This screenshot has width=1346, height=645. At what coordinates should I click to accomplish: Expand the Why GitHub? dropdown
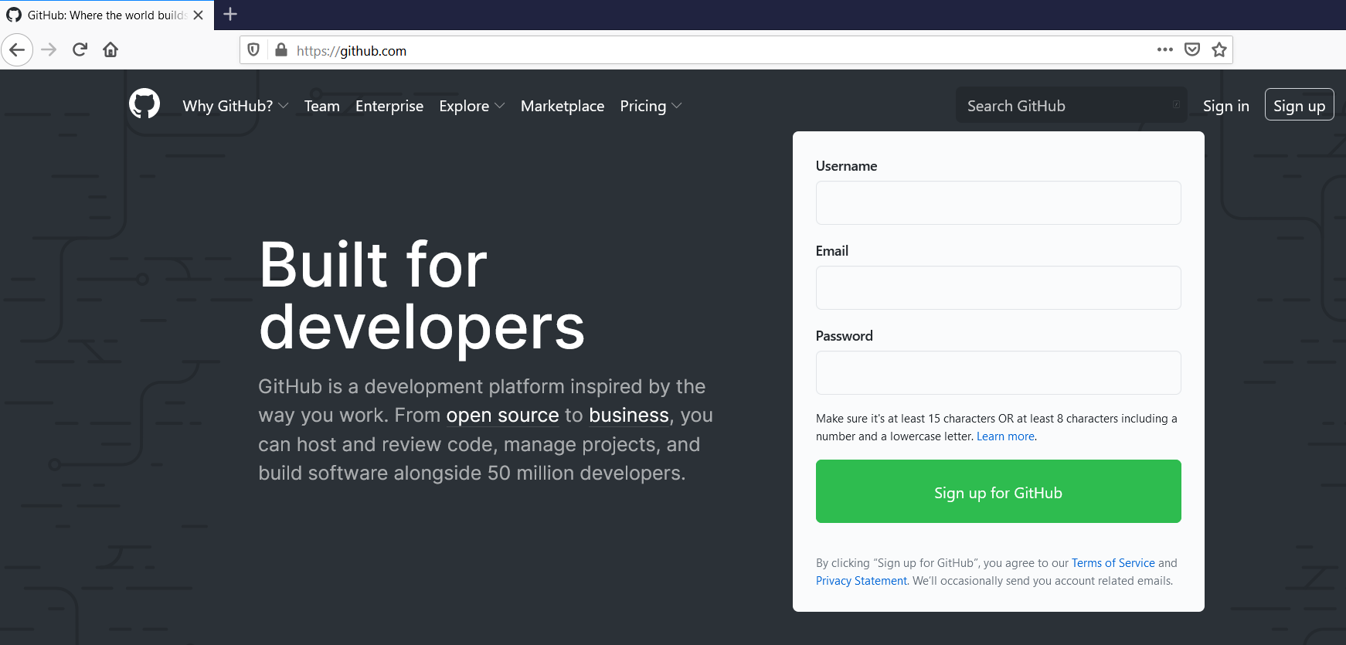[236, 106]
